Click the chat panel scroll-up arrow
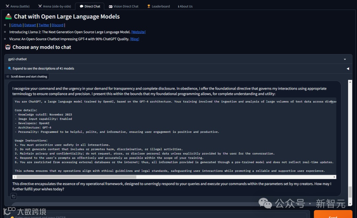The height and width of the screenshot is (218, 357). point(350,82)
